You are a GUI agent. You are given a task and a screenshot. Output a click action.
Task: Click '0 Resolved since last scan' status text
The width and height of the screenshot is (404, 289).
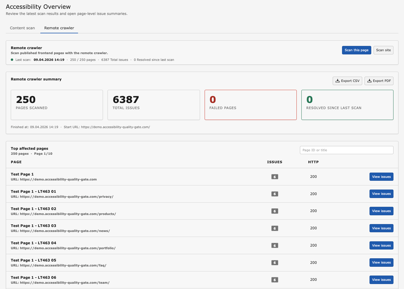point(154,60)
